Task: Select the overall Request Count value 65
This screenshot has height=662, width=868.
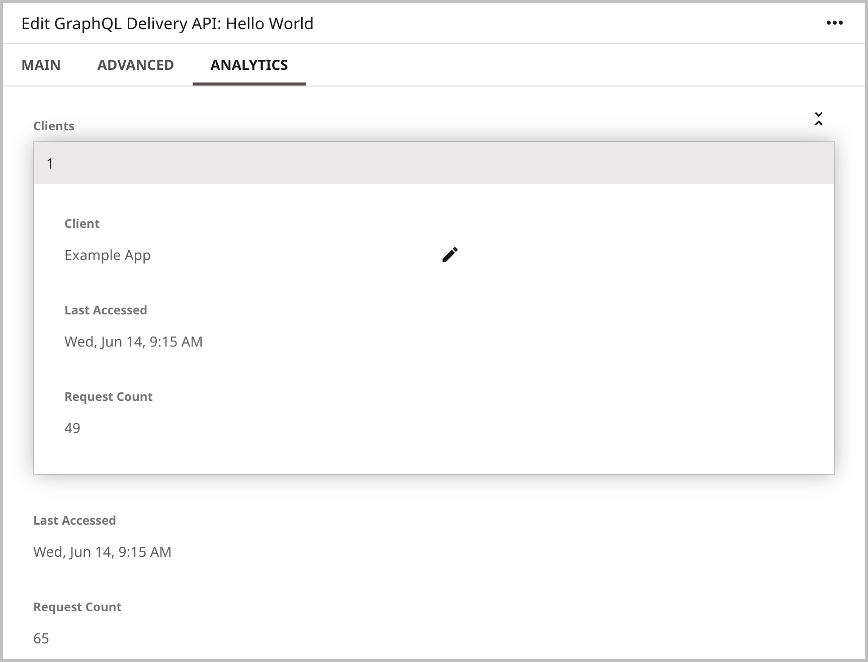Action: pyautogui.click(x=41, y=638)
